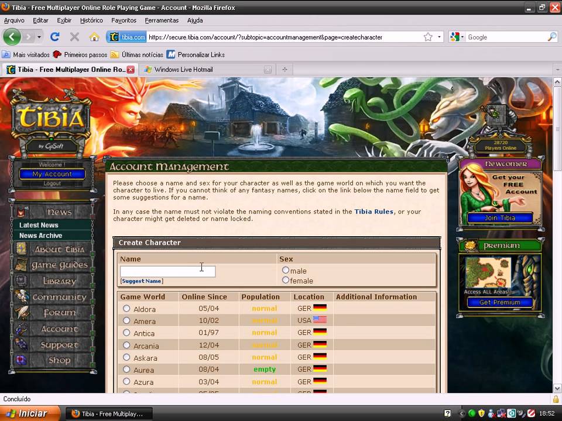Choose the Amera game world

tap(126, 320)
